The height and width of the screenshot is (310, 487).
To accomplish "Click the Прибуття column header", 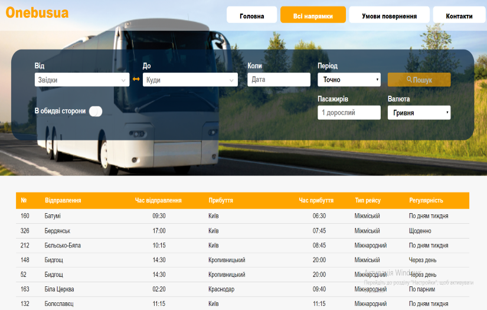I will (x=221, y=200).
